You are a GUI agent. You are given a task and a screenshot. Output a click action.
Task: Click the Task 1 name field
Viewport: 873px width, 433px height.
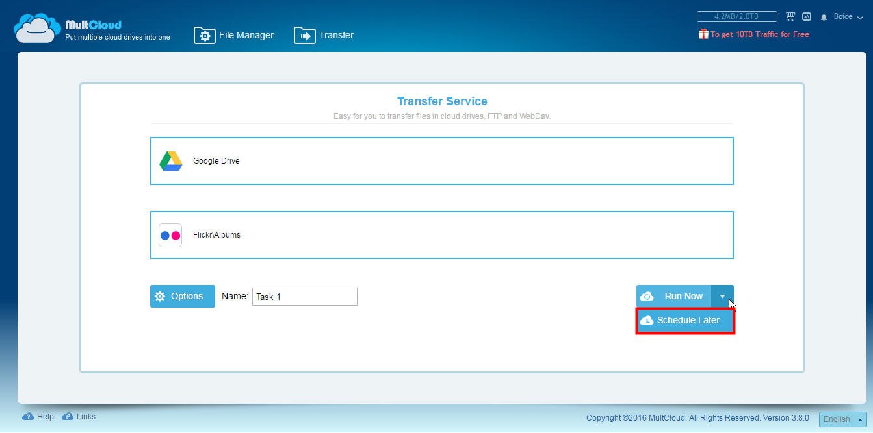pos(305,297)
